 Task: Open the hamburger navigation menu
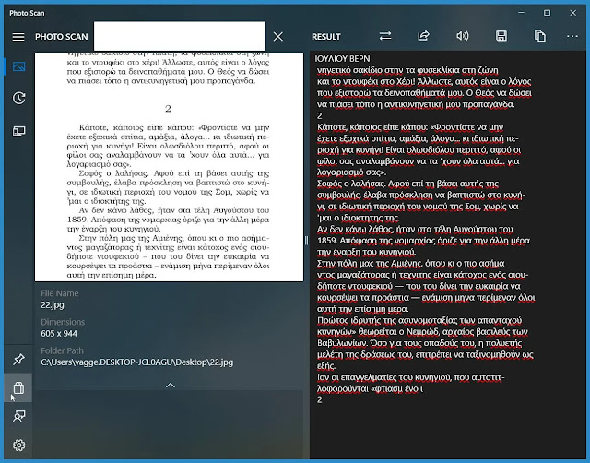click(x=18, y=37)
